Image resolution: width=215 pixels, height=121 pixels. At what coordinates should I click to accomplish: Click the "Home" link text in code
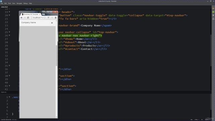(79, 39)
